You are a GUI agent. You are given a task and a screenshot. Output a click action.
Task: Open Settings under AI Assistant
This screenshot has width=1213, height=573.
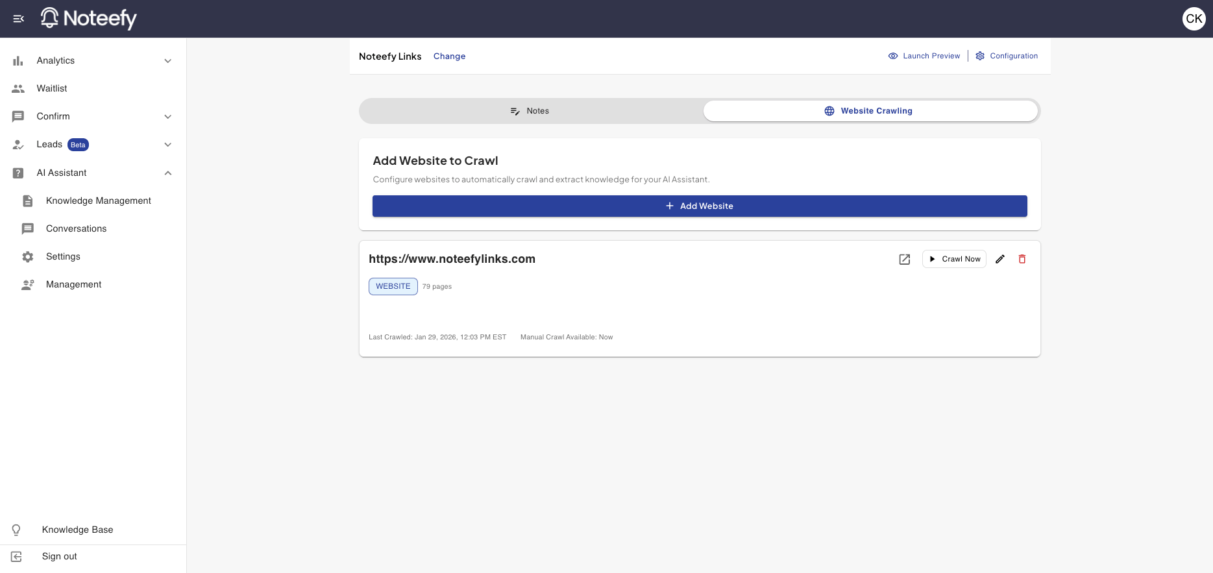63,257
